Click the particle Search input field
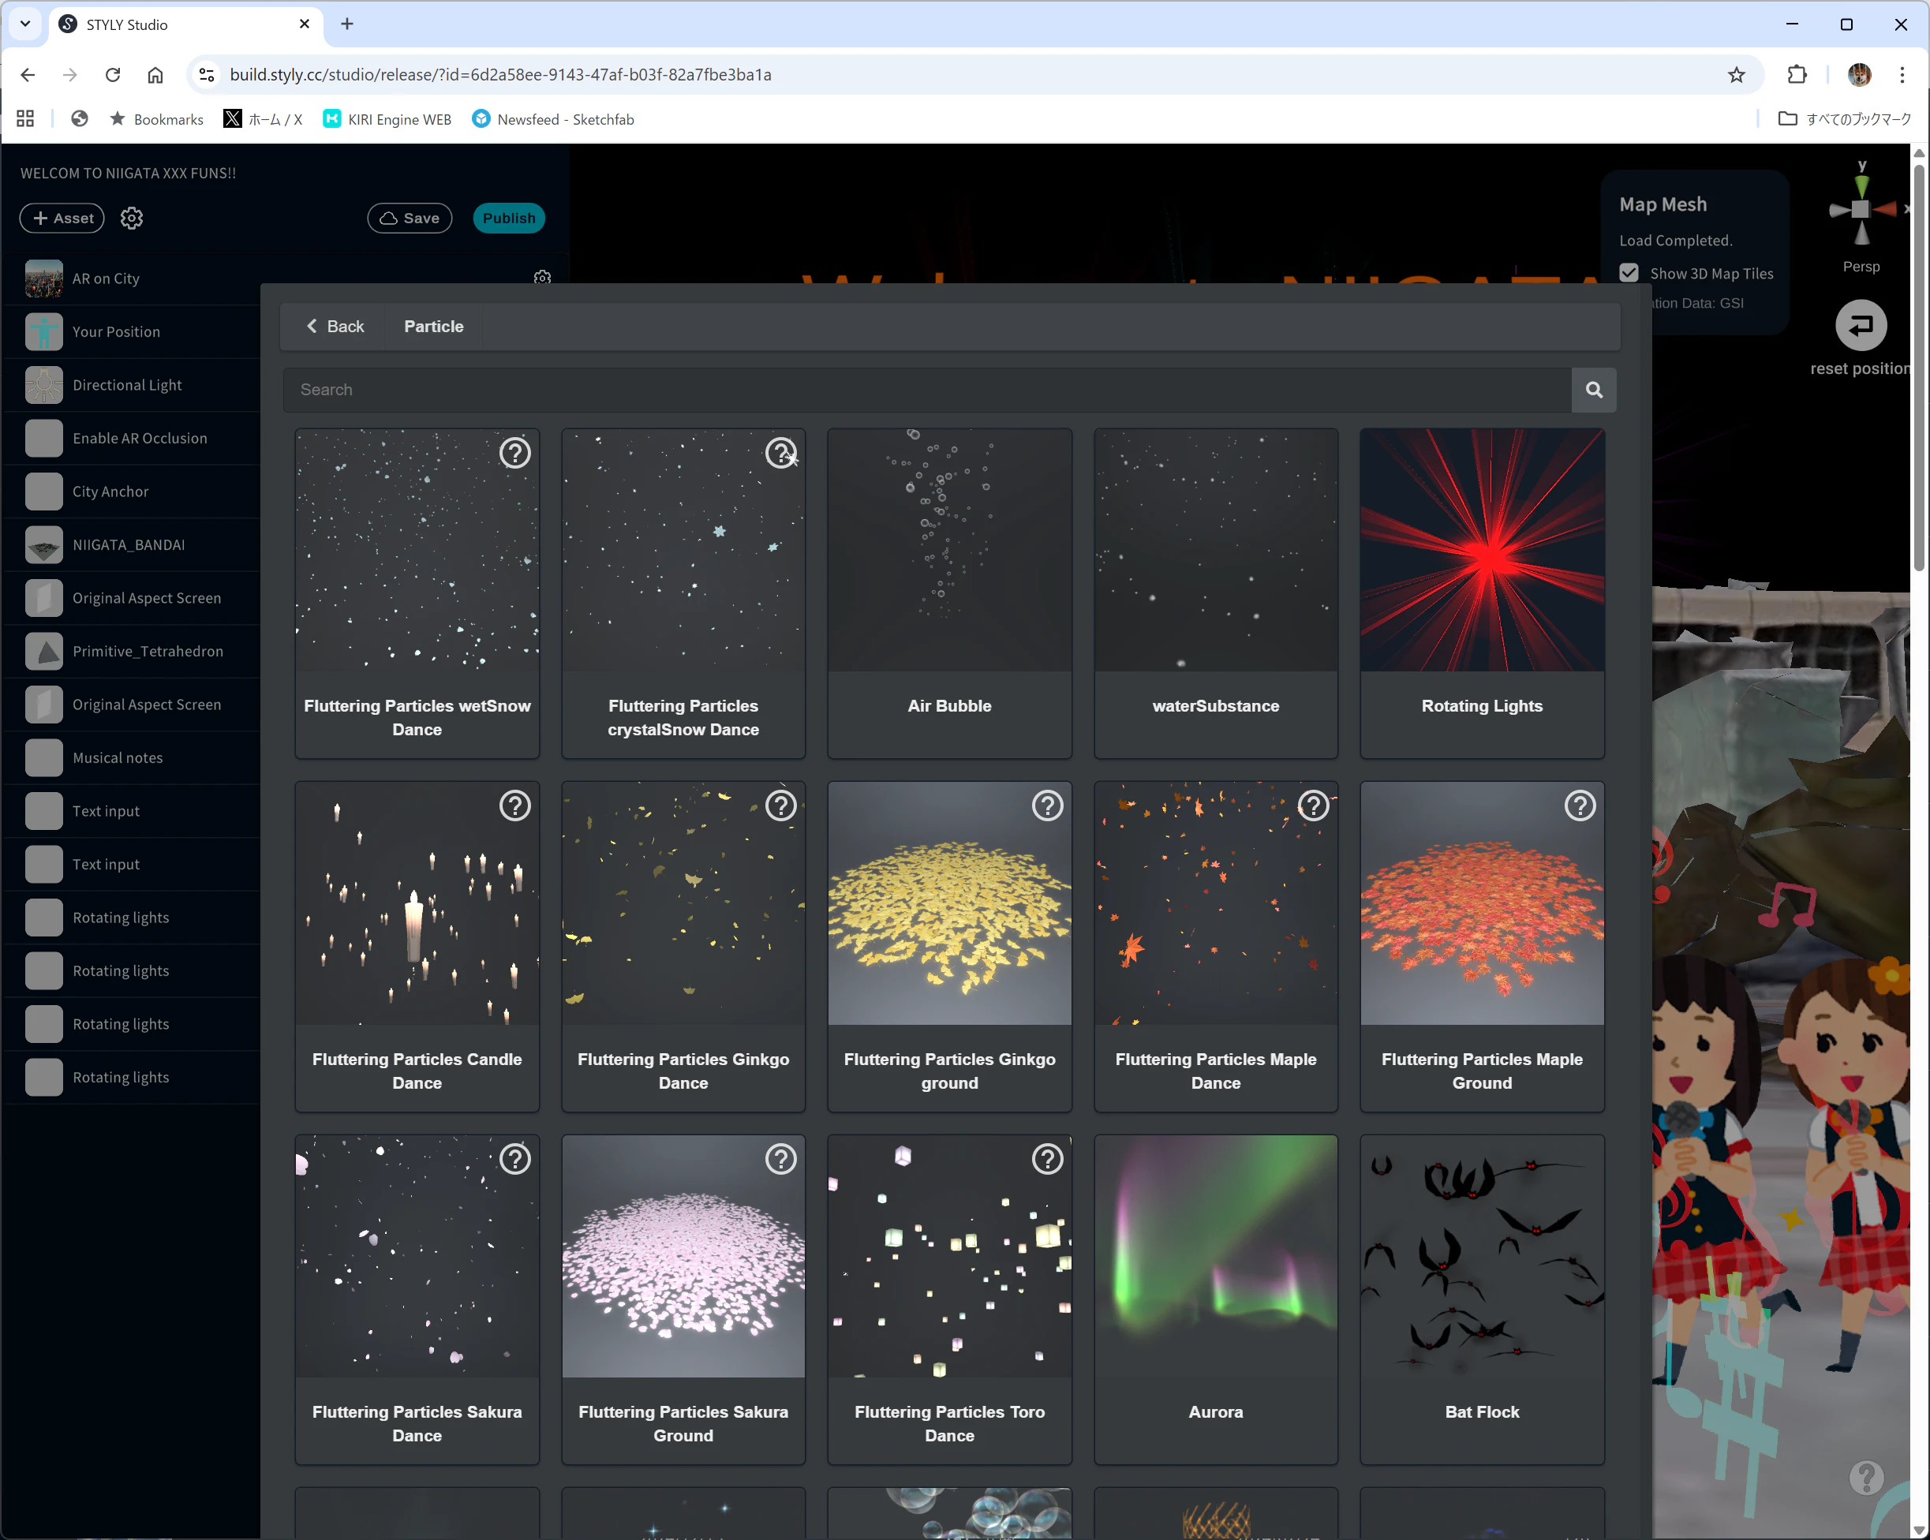 (x=926, y=389)
